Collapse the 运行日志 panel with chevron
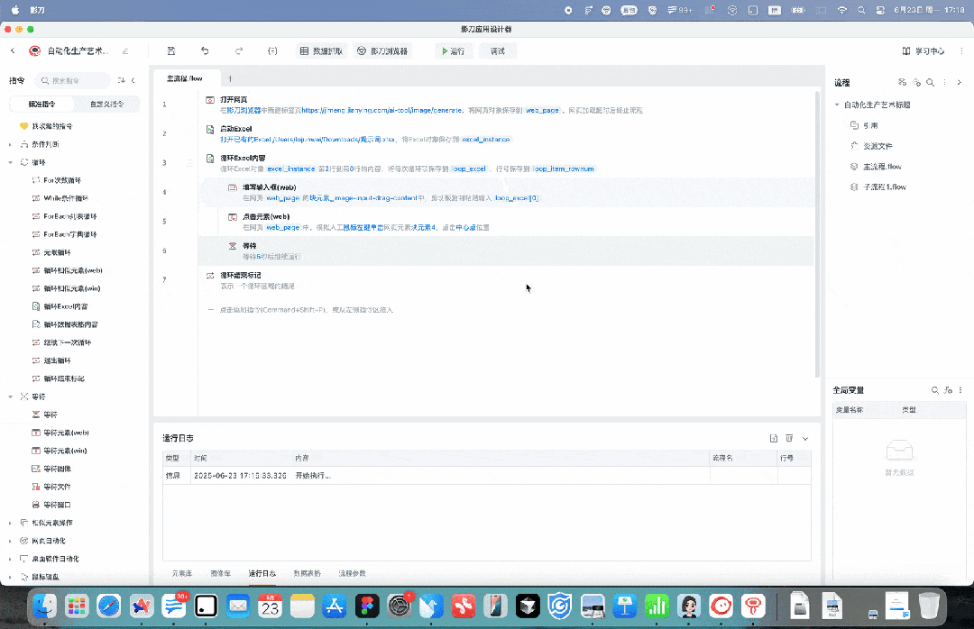The width and height of the screenshot is (974, 629). click(805, 438)
